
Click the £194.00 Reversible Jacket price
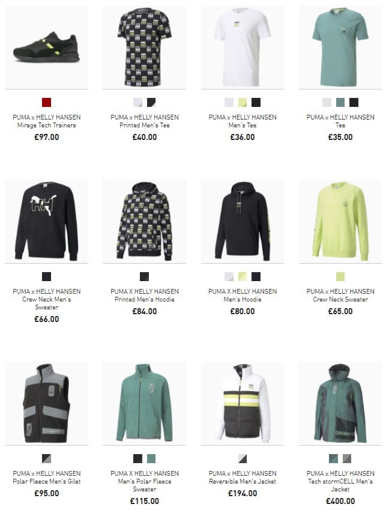click(x=243, y=493)
